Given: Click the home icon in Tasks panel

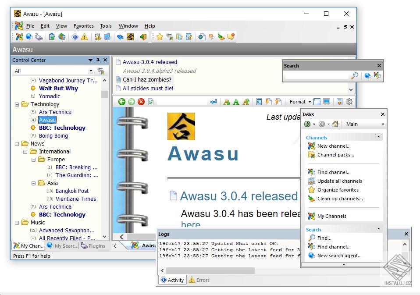Looking at the screenshot, I should 335,124.
